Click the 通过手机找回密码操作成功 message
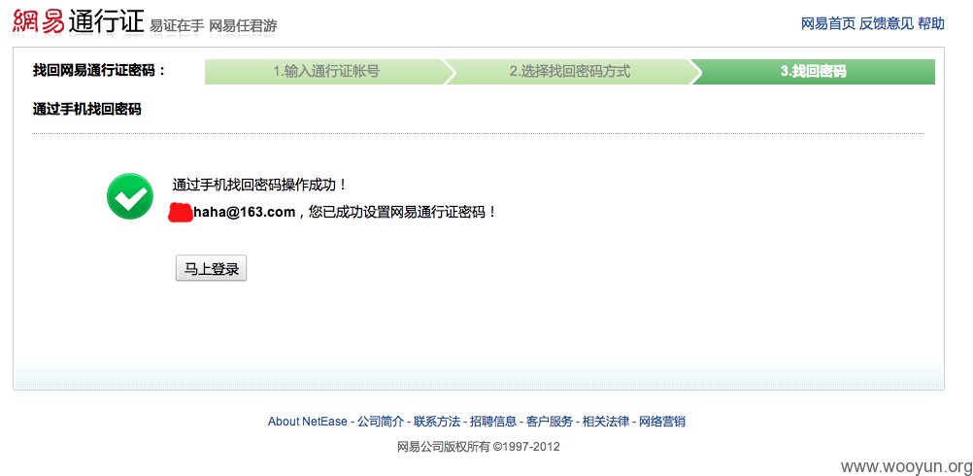This screenshot has height=476, width=973. coord(259,185)
